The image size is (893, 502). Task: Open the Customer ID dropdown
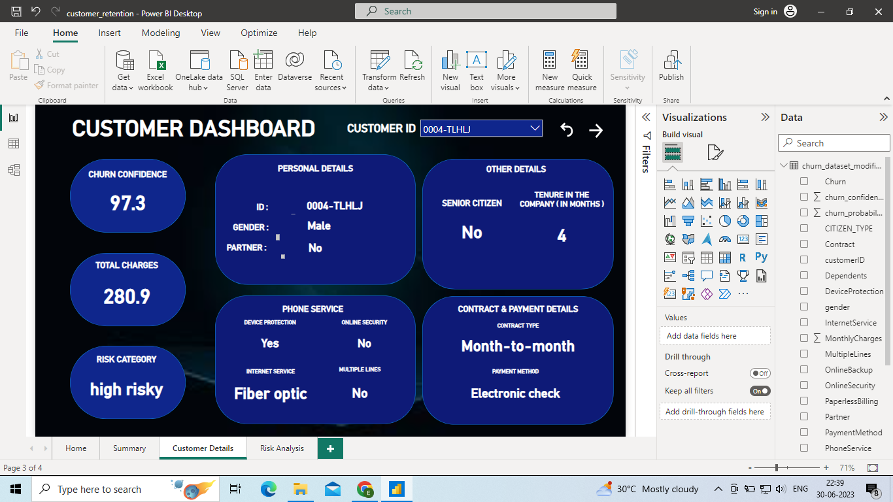tap(535, 128)
